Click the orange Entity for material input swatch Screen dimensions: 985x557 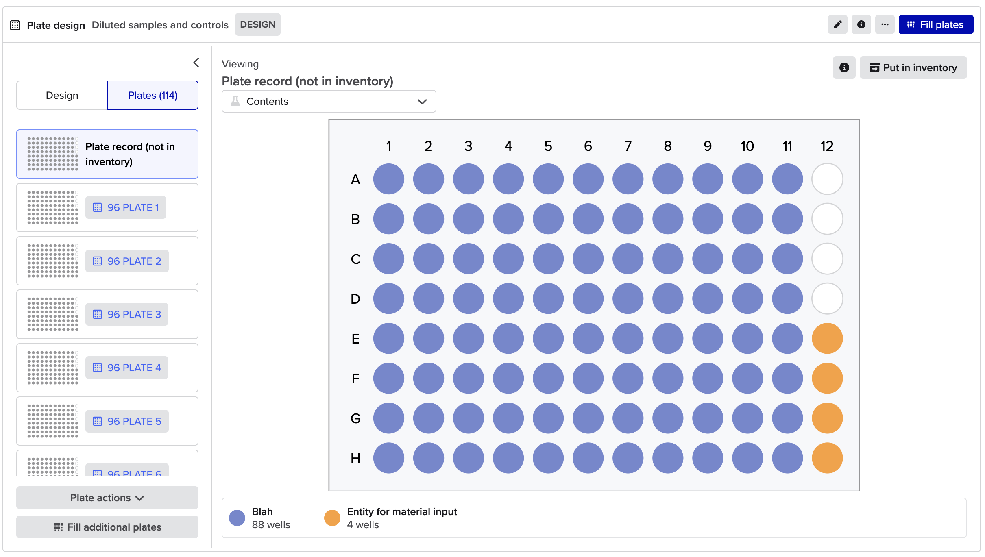(x=332, y=518)
